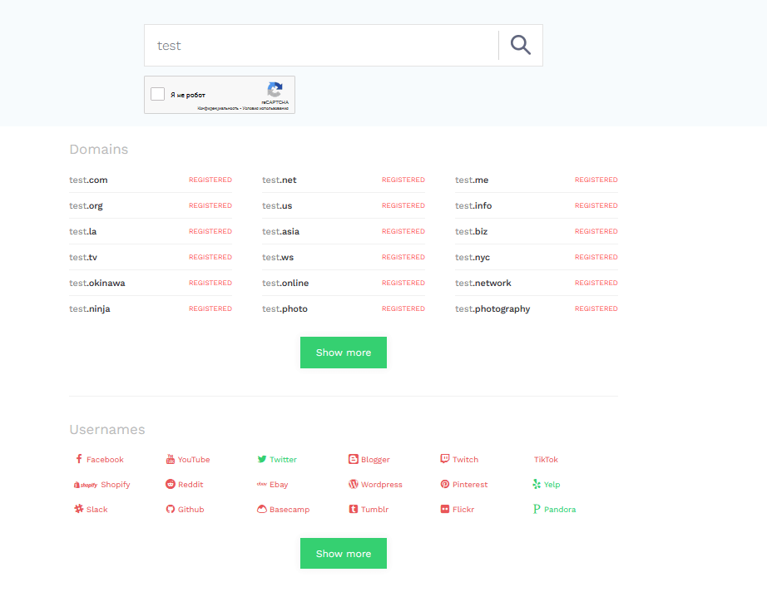The height and width of the screenshot is (592, 767).
Task: Click the Twitter bird icon
Action: point(262,459)
